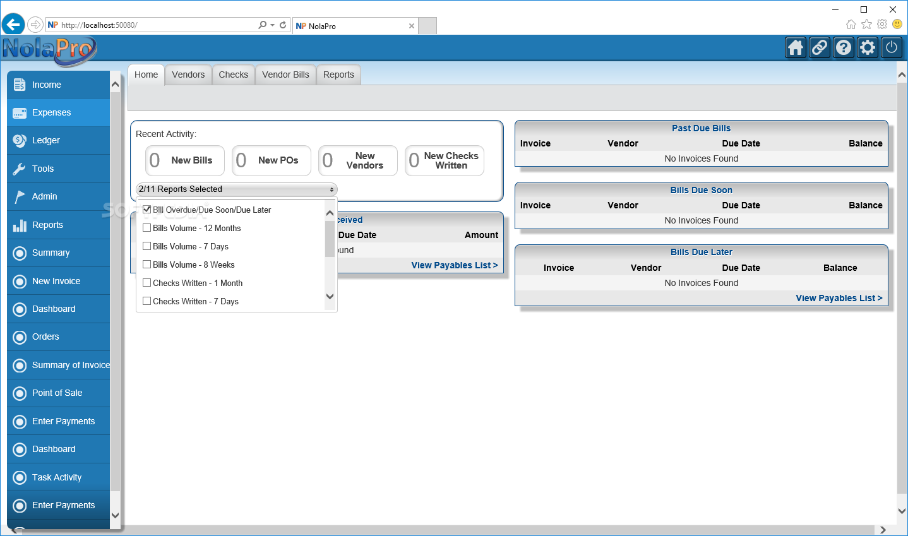Click sidebar scroll down chevron
The height and width of the screenshot is (536, 908).
[x=115, y=515]
